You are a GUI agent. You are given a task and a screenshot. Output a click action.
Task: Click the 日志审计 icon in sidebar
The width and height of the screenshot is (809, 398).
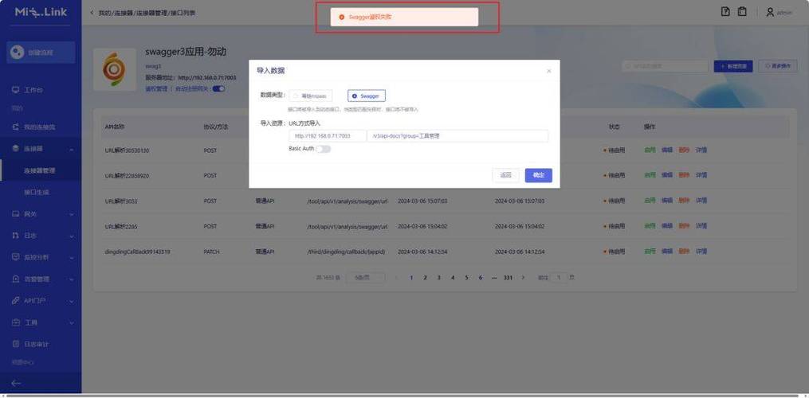pos(15,344)
